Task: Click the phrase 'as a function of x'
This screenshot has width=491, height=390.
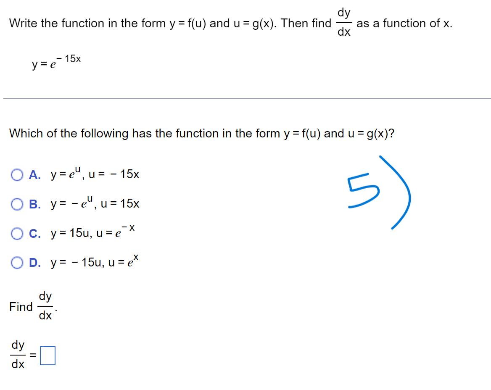Action: pyautogui.click(x=404, y=23)
